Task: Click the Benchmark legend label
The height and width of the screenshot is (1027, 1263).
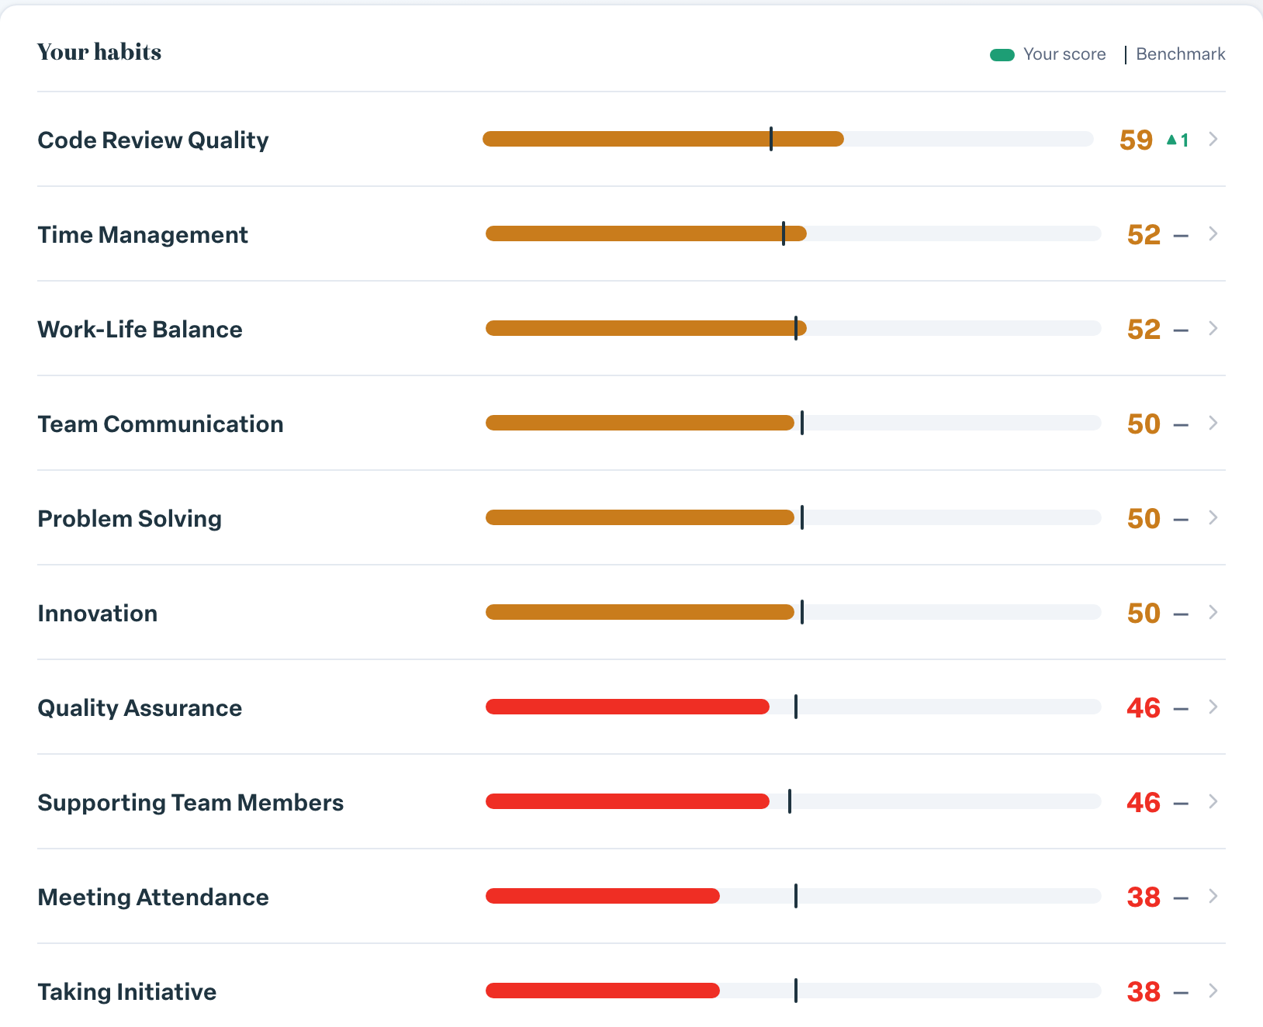Action: point(1181,54)
